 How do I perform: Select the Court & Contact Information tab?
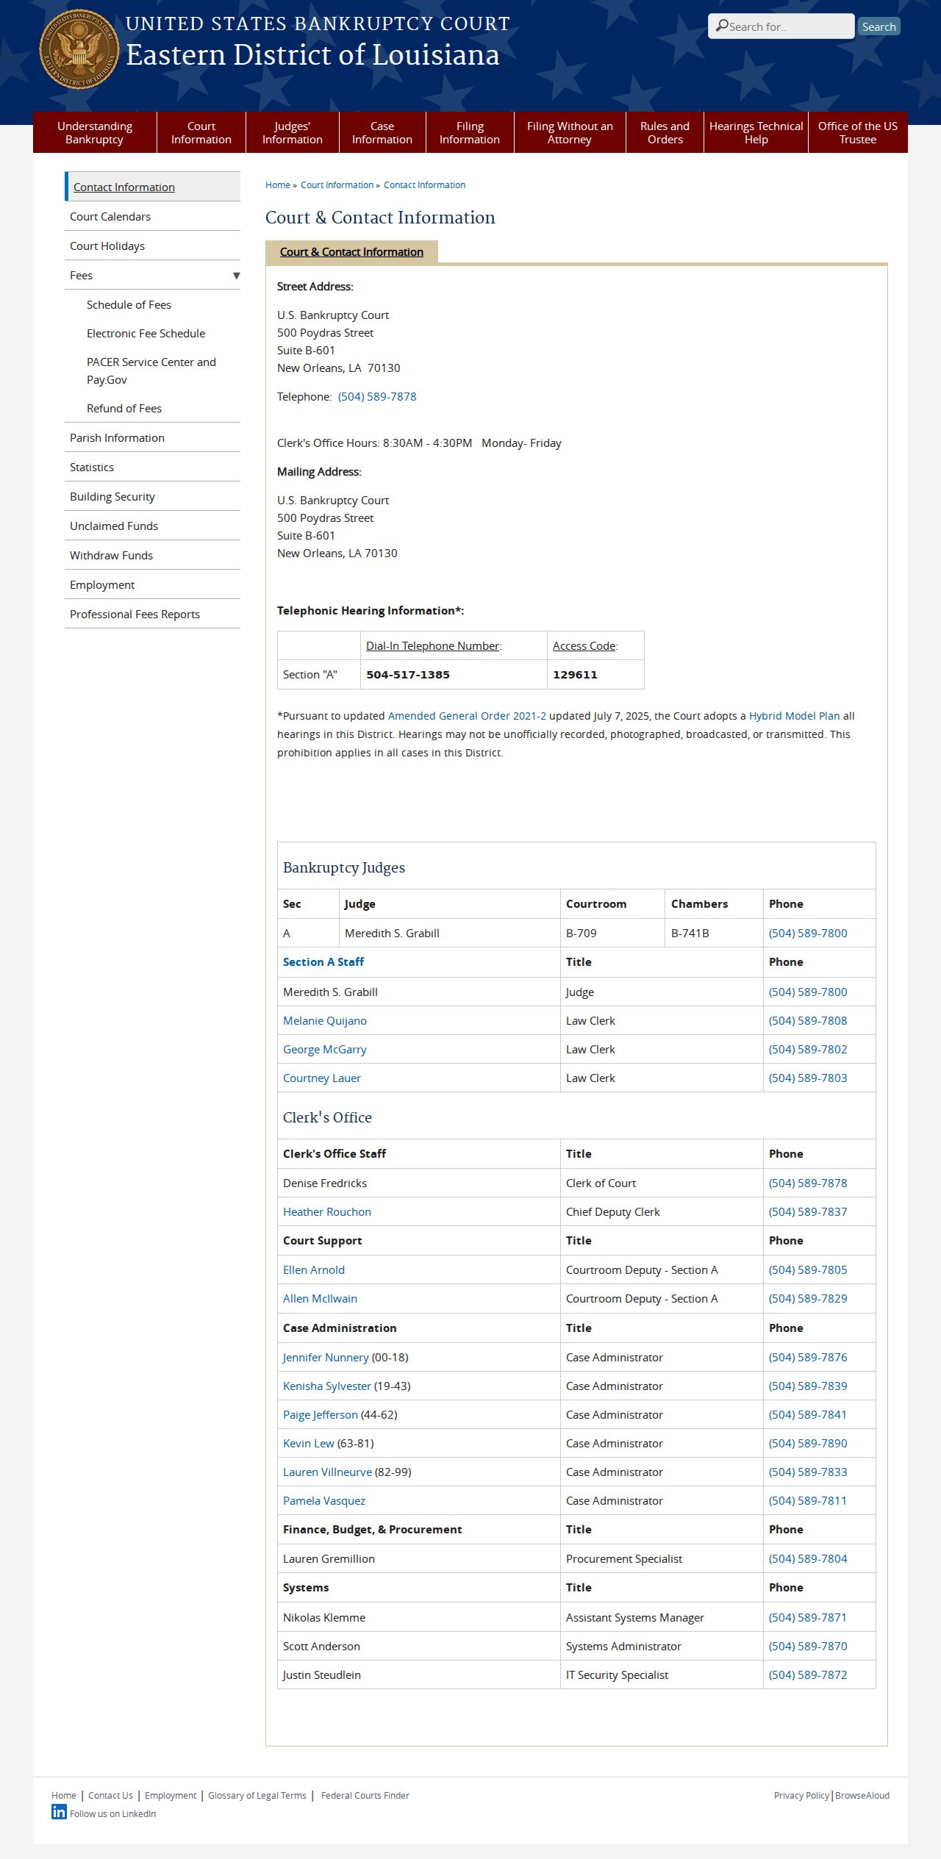(x=351, y=251)
